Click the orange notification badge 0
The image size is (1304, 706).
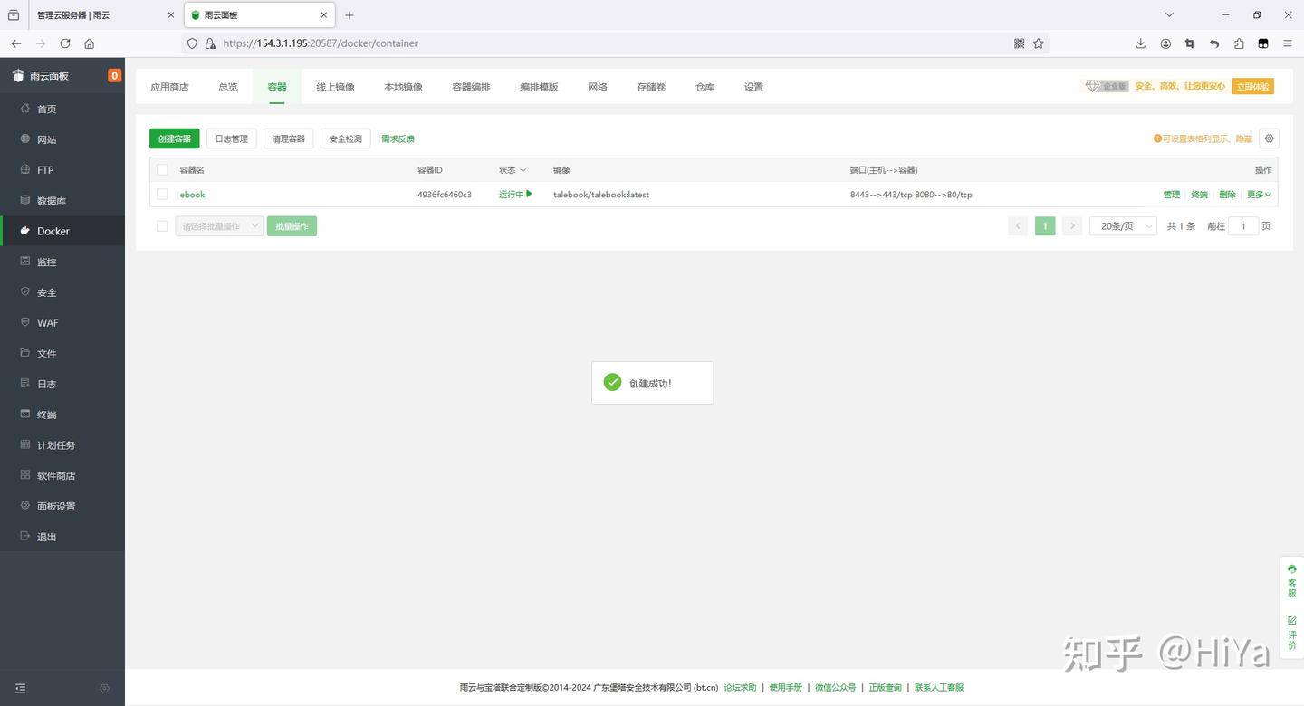[x=114, y=76]
